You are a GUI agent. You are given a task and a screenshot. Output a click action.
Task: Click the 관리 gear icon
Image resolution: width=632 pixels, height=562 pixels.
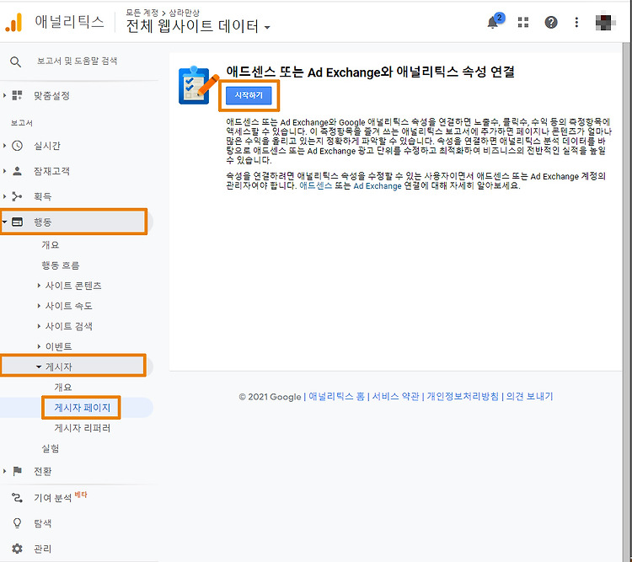[17, 549]
